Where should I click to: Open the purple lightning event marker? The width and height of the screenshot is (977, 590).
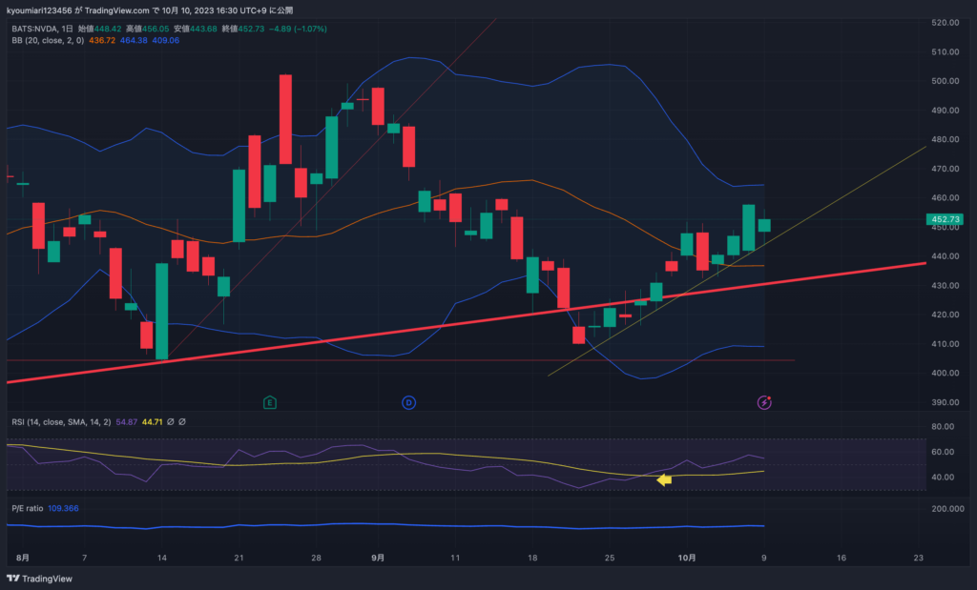[x=764, y=402]
